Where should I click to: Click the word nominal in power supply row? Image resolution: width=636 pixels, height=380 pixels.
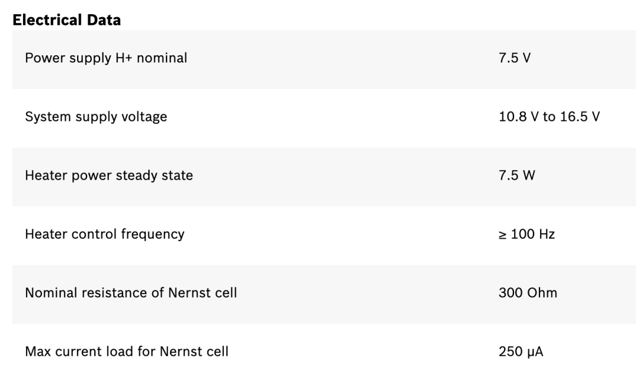[x=162, y=58]
